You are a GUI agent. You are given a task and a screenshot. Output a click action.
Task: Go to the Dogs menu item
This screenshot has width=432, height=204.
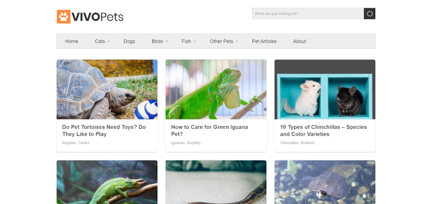129,41
